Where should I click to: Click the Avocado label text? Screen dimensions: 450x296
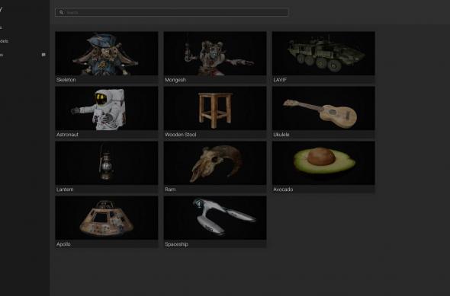(x=283, y=189)
